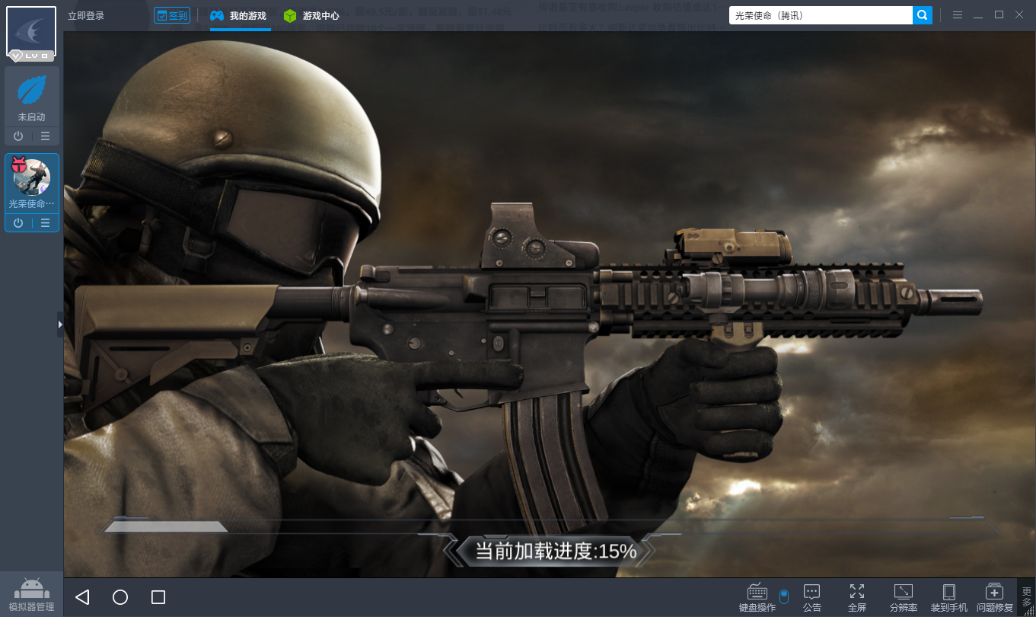1036x617 pixels.
Task: Open 分辨率 resolution settings
Action: coord(904,598)
